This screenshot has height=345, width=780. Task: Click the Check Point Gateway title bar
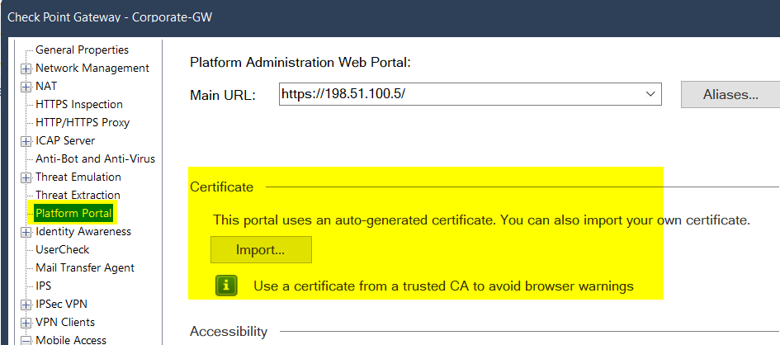click(x=390, y=18)
